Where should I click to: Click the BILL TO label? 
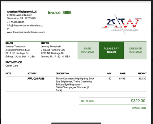pos(9,43)
